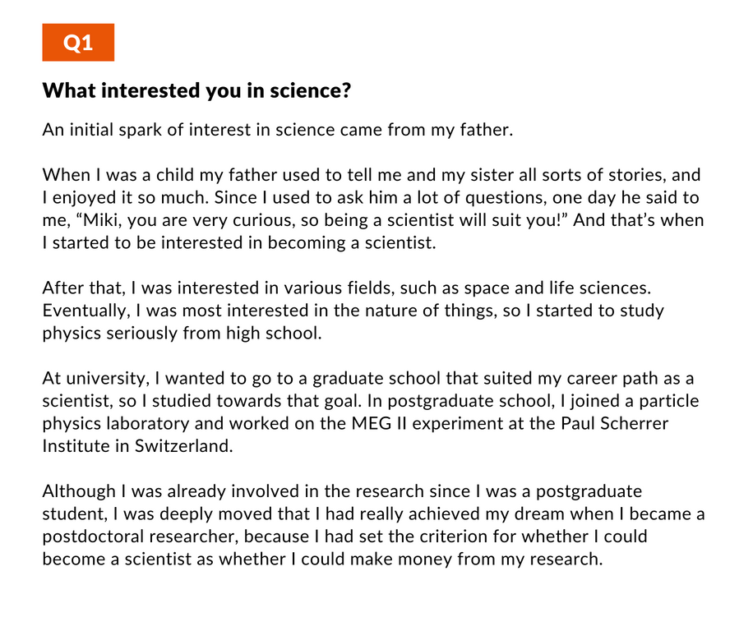
Task: Click the line starting "I enjoyed it so much"
Action: tap(371, 197)
